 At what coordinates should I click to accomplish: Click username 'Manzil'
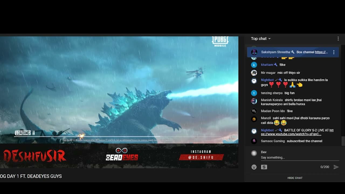tap(266, 118)
